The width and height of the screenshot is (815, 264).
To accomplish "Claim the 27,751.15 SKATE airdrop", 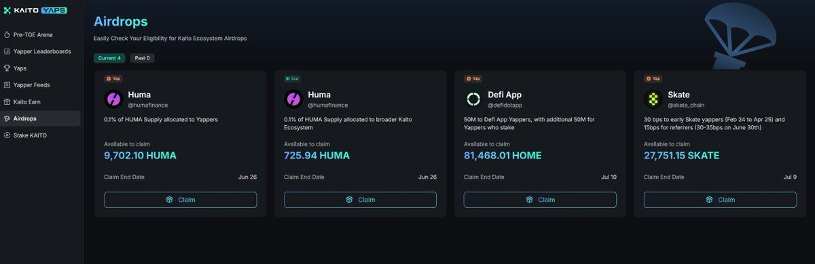I will 720,200.
